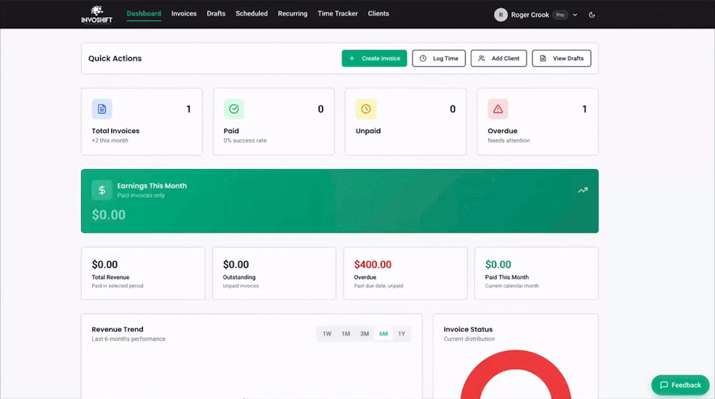Click the Pro plan badge

pos(560,15)
